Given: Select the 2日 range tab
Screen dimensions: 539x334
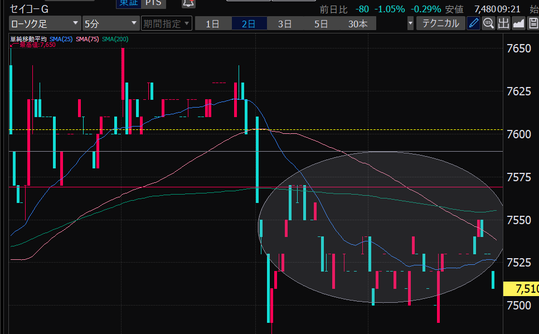Looking at the screenshot, I should tap(249, 23).
